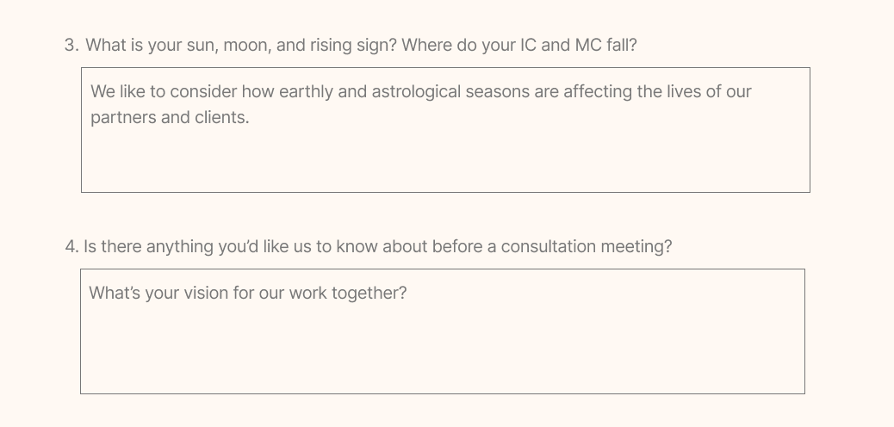Click the text 'Where do your IC and MC fall?'
The image size is (894, 427).
pyautogui.click(x=518, y=45)
